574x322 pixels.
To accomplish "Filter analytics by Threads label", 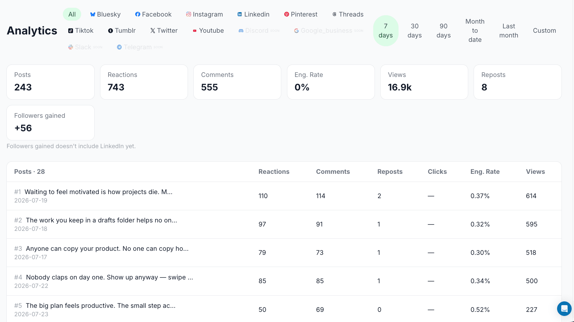I will point(351,14).
